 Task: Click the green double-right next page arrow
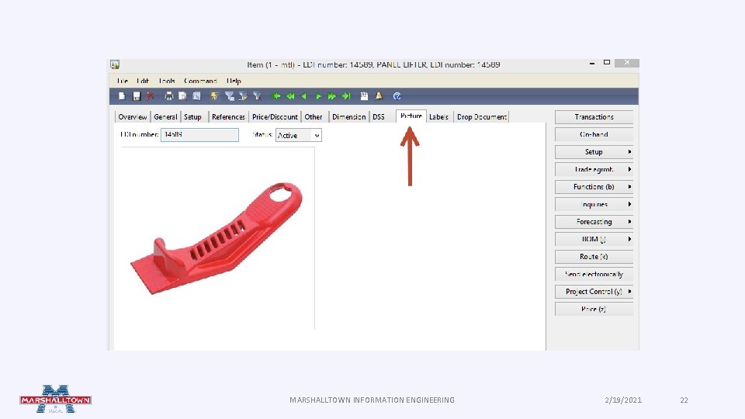332,96
